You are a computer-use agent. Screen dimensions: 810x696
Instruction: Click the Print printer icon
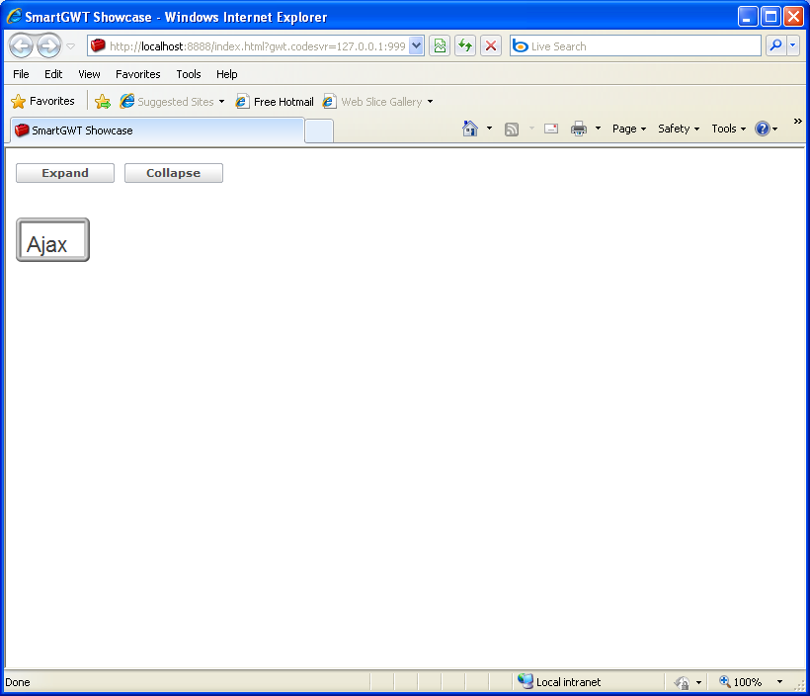(x=579, y=129)
